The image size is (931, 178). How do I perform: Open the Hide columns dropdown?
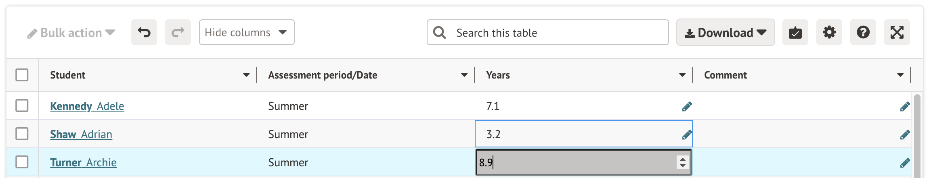point(246,32)
